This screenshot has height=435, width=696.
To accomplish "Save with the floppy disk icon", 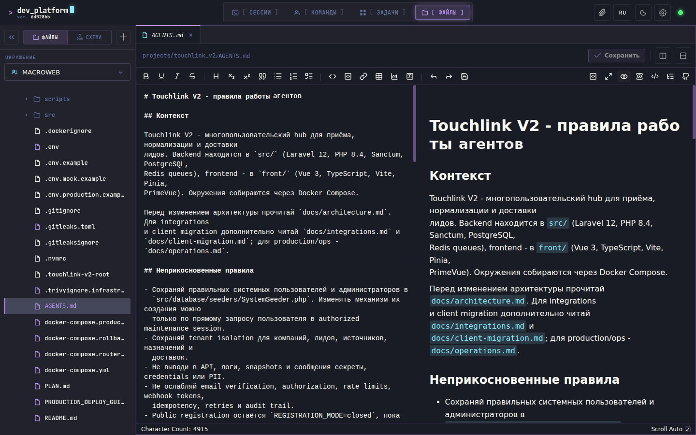I will coord(464,76).
